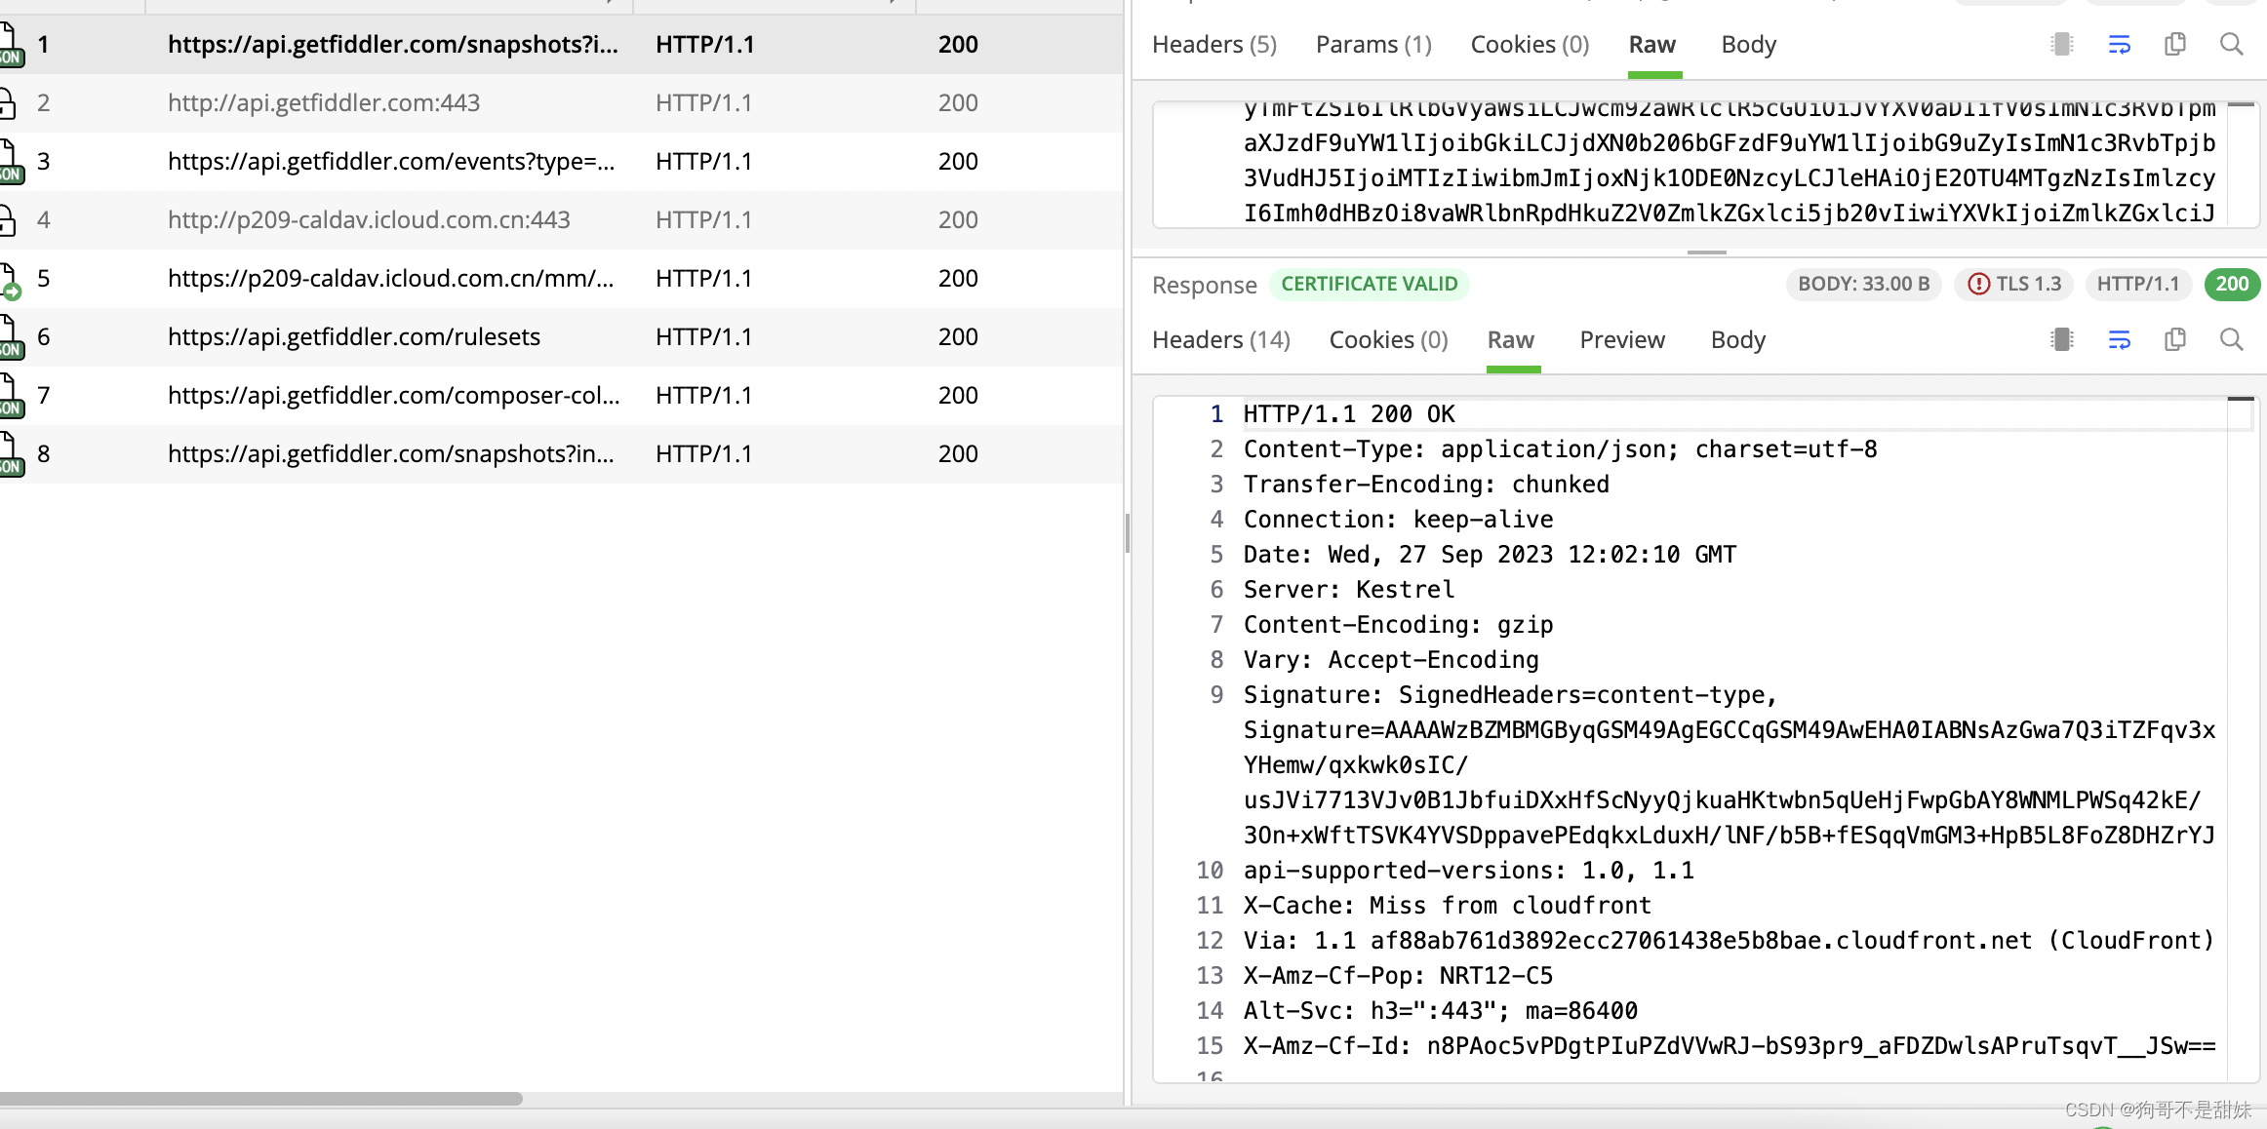Click the 'Transfer-Encoding: chunked' line

(1426, 485)
